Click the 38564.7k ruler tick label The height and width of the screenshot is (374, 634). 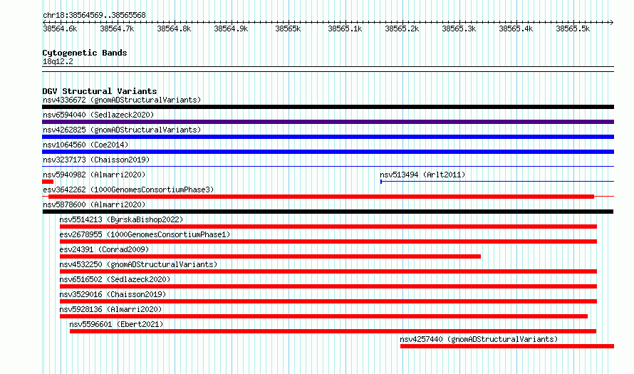117,28
